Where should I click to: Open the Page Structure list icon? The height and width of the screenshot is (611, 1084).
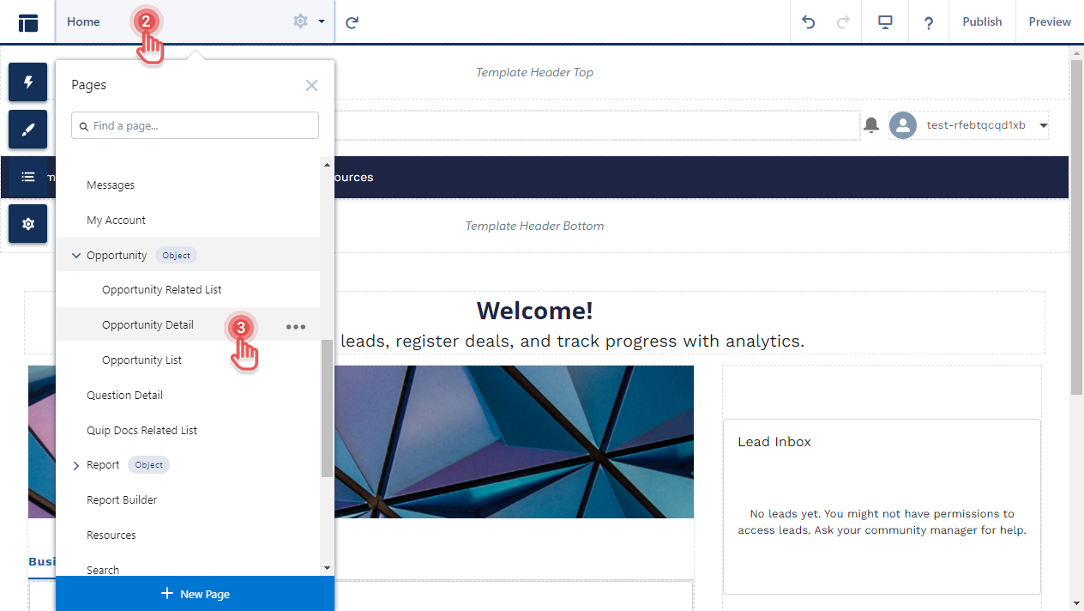tap(27, 177)
